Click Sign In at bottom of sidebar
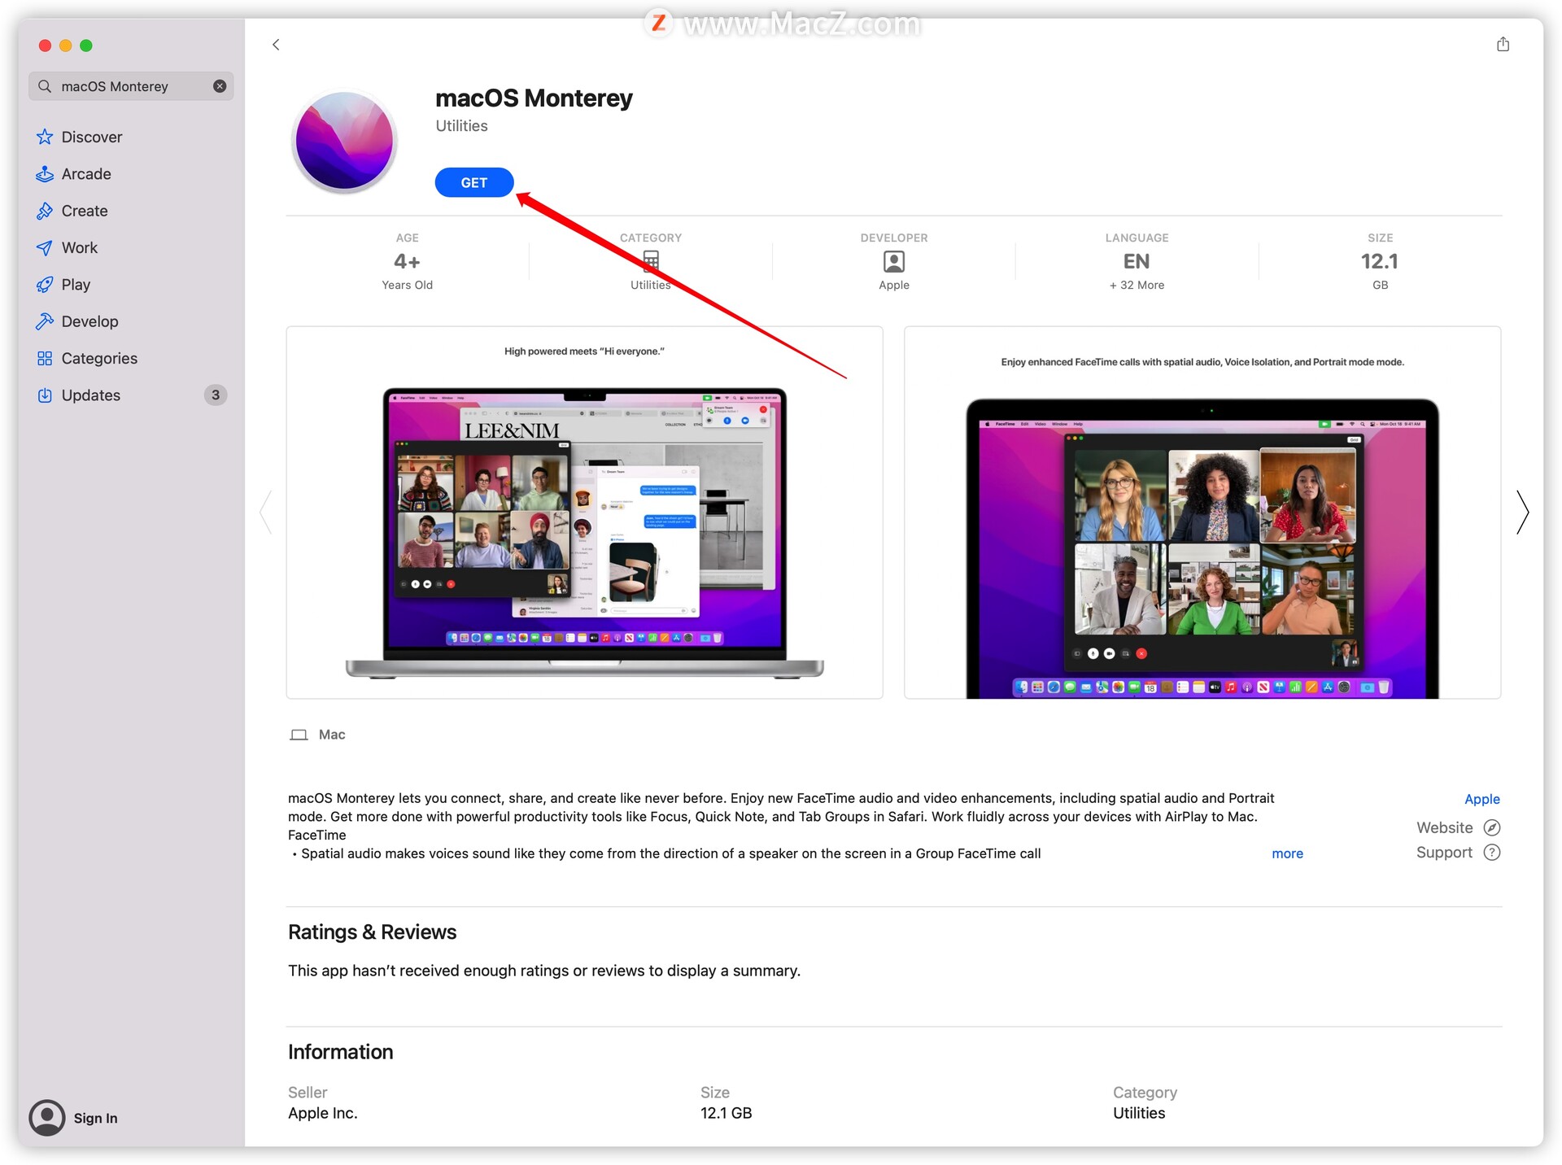This screenshot has width=1562, height=1165. (95, 1118)
